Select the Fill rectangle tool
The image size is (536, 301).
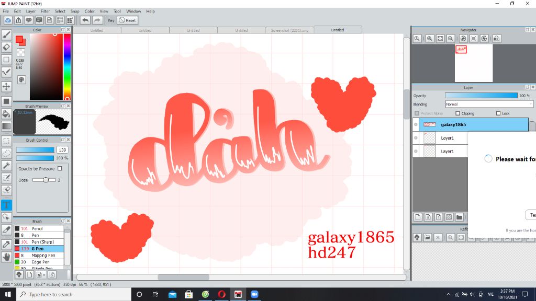tap(6, 101)
